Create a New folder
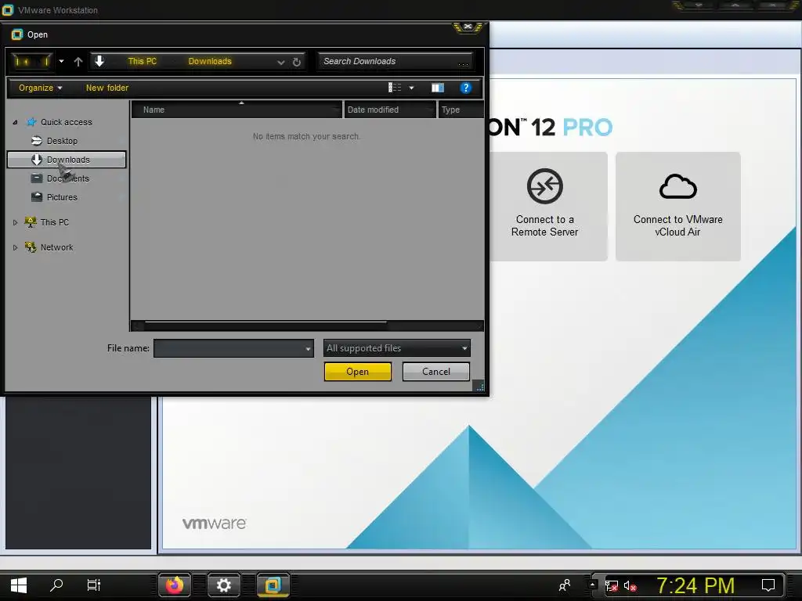Viewport: 802px width, 601px height. (107, 88)
